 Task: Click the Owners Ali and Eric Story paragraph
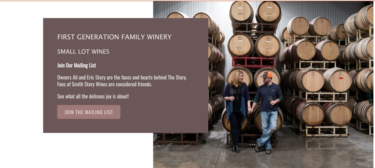point(122,77)
